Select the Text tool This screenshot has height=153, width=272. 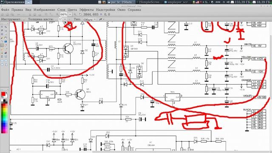click(x=2, y=57)
